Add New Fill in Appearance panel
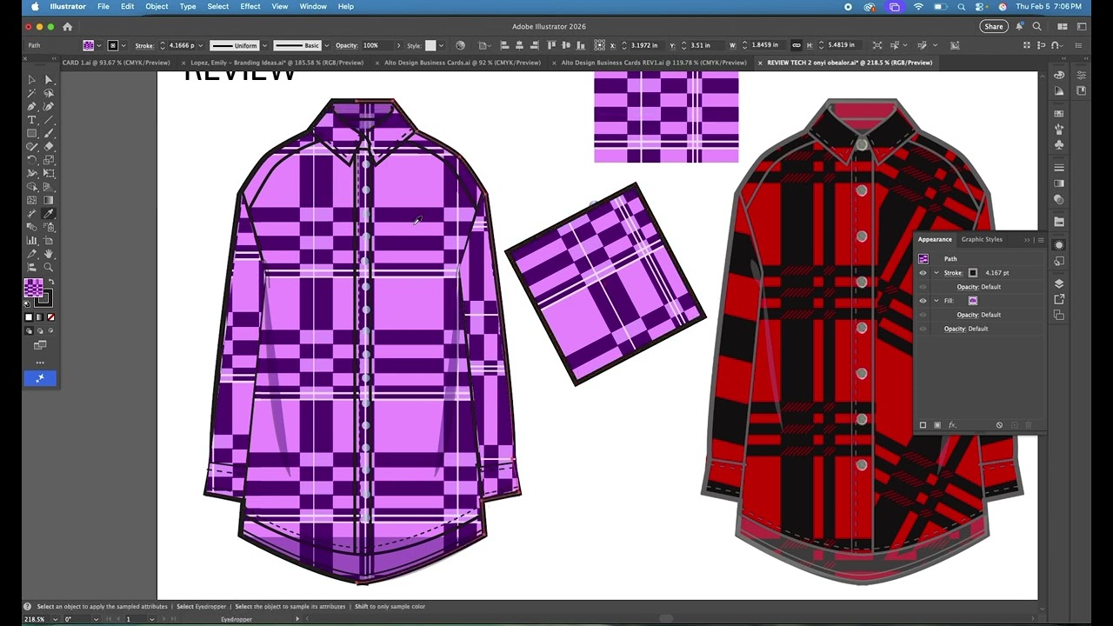This screenshot has width=1113, height=626. coord(937,425)
